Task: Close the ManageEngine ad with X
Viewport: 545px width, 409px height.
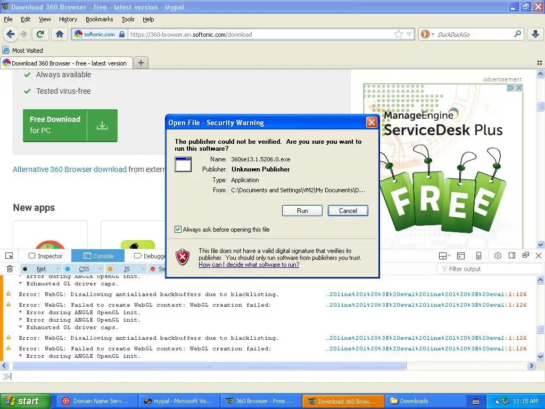Action: coord(519,88)
